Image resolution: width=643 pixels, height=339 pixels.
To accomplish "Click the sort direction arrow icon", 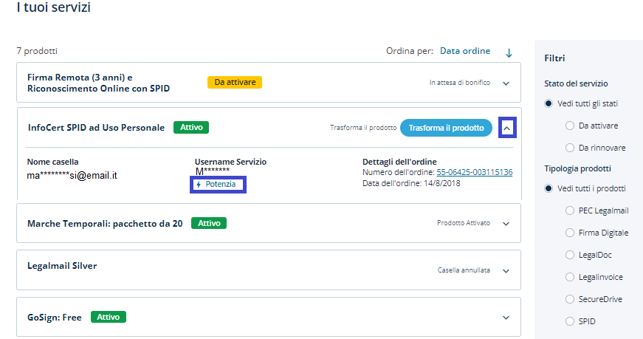I will click(509, 52).
